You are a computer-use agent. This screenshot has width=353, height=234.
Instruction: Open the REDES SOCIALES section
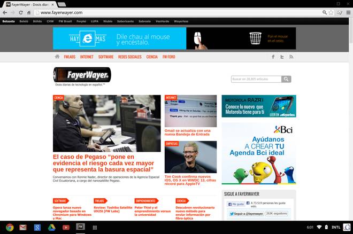coord(129,57)
